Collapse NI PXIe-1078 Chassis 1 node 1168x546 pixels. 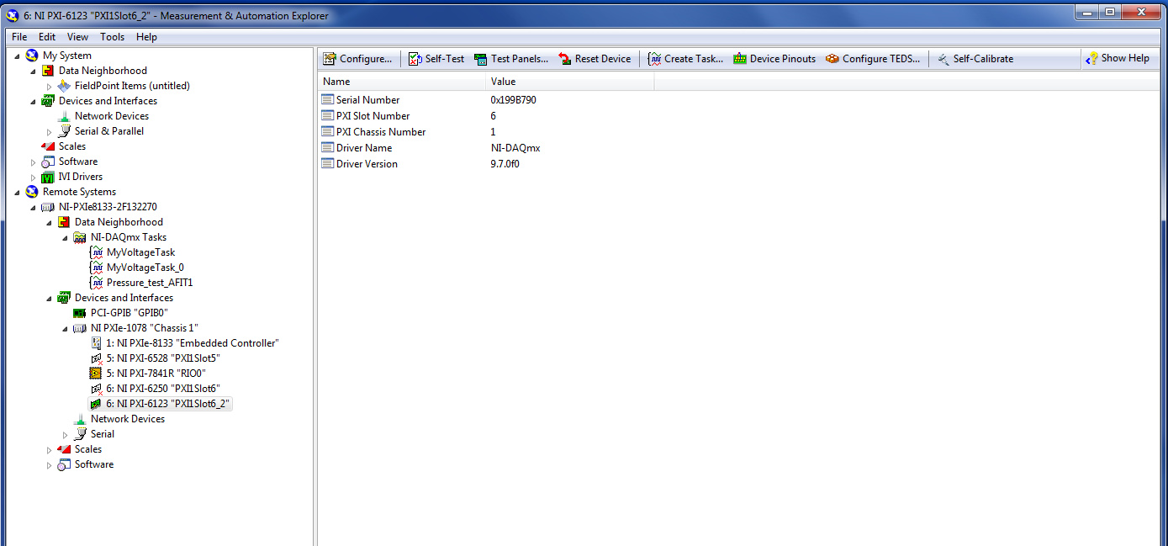65,328
